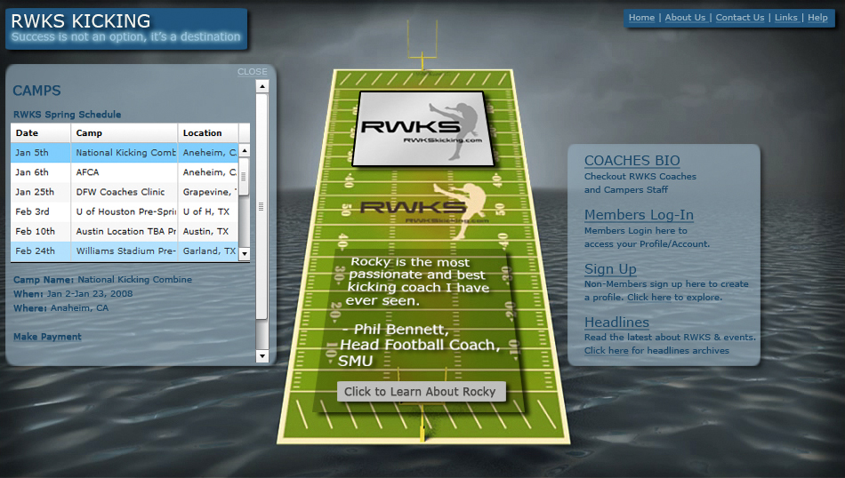Click the Camps panel scroll up arrow
This screenshot has width=845, height=478.
(262, 86)
